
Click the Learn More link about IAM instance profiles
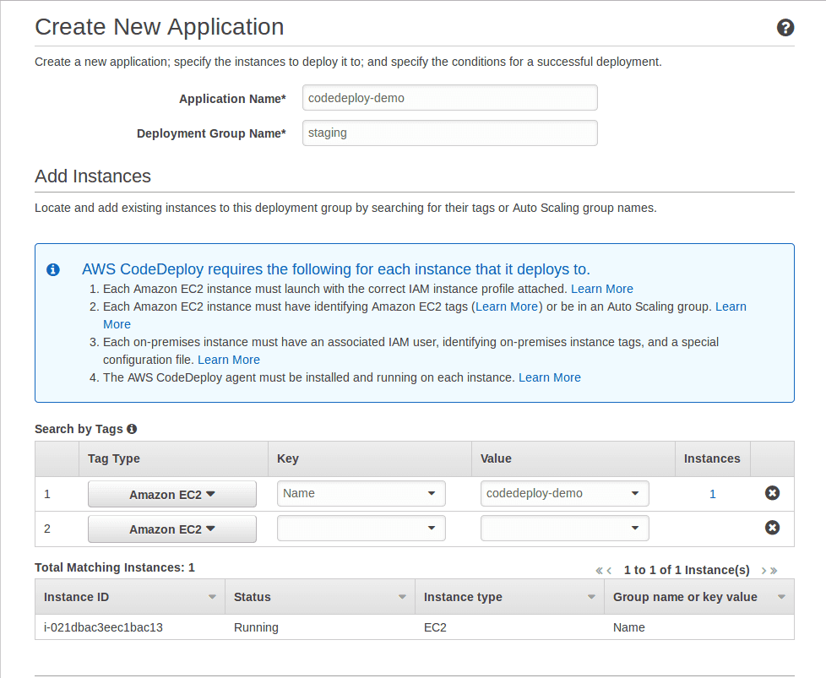tap(601, 289)
